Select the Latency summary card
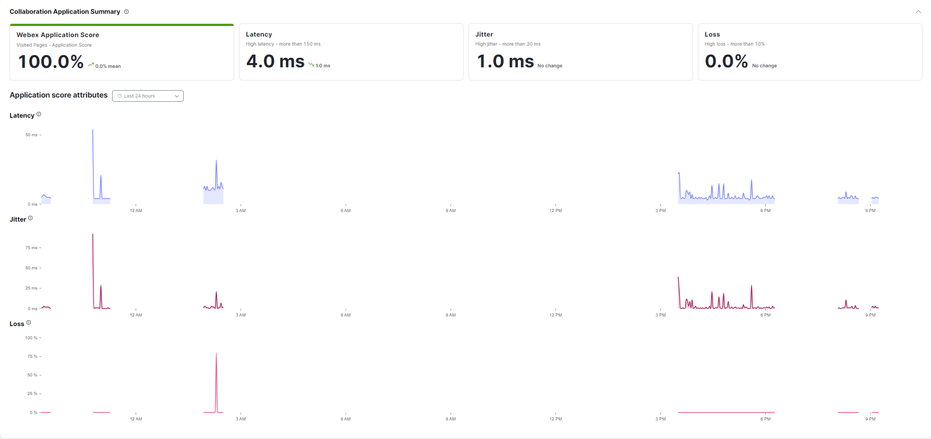 tap(351, 52)
